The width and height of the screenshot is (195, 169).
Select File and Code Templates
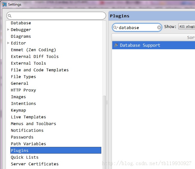(x=40, y=70)
